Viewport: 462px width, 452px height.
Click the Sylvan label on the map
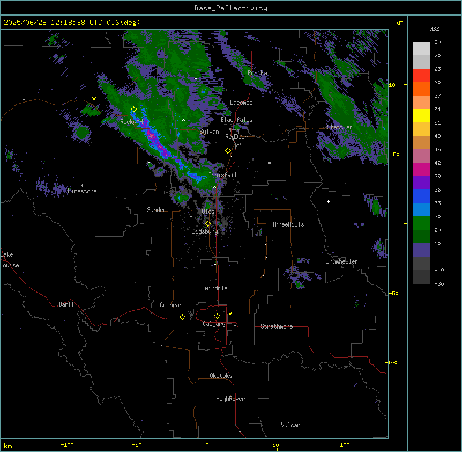click(209, 132)
